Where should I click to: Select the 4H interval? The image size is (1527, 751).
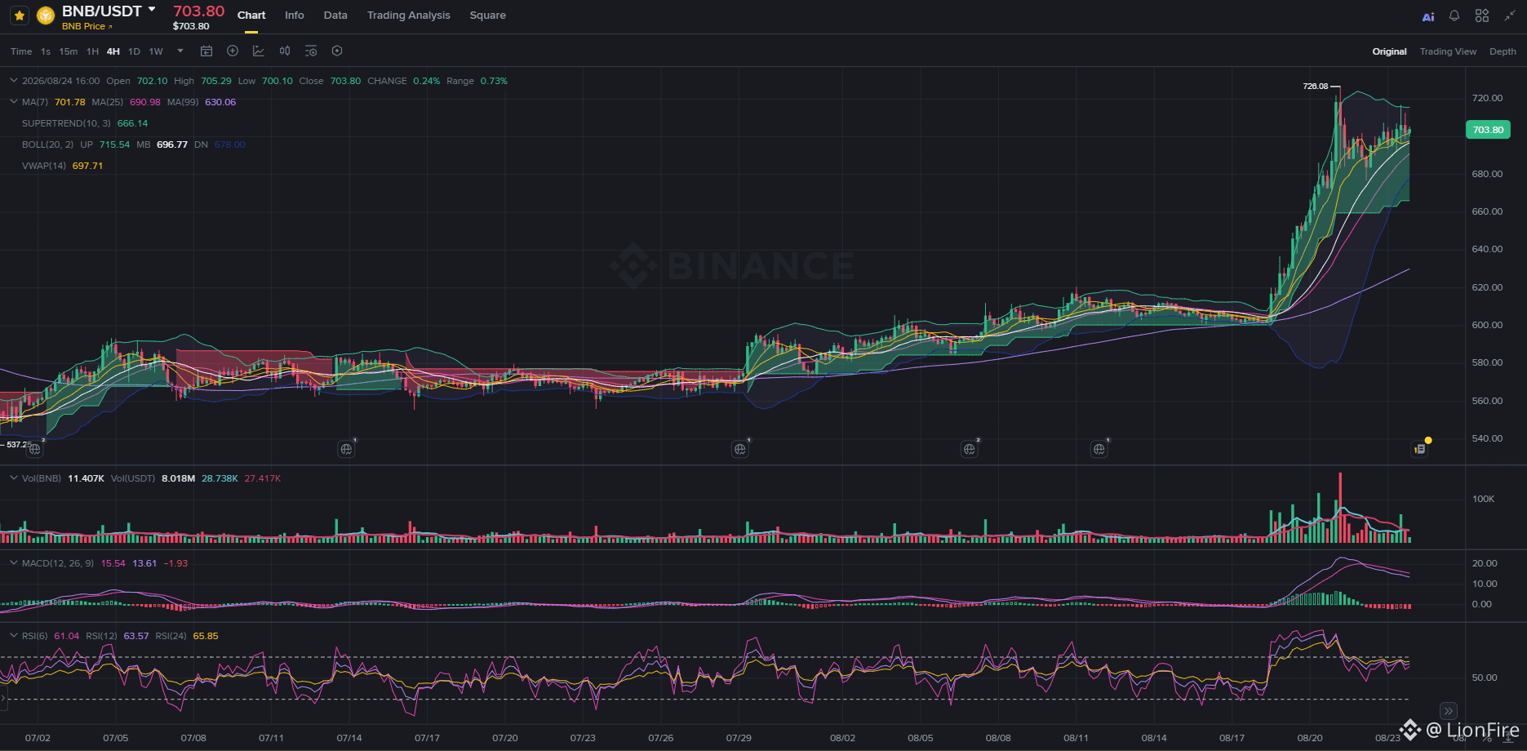point(113,51)
